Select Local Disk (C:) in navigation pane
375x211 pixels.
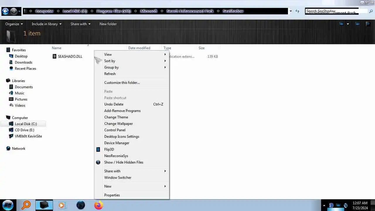(x=26, y=124)
